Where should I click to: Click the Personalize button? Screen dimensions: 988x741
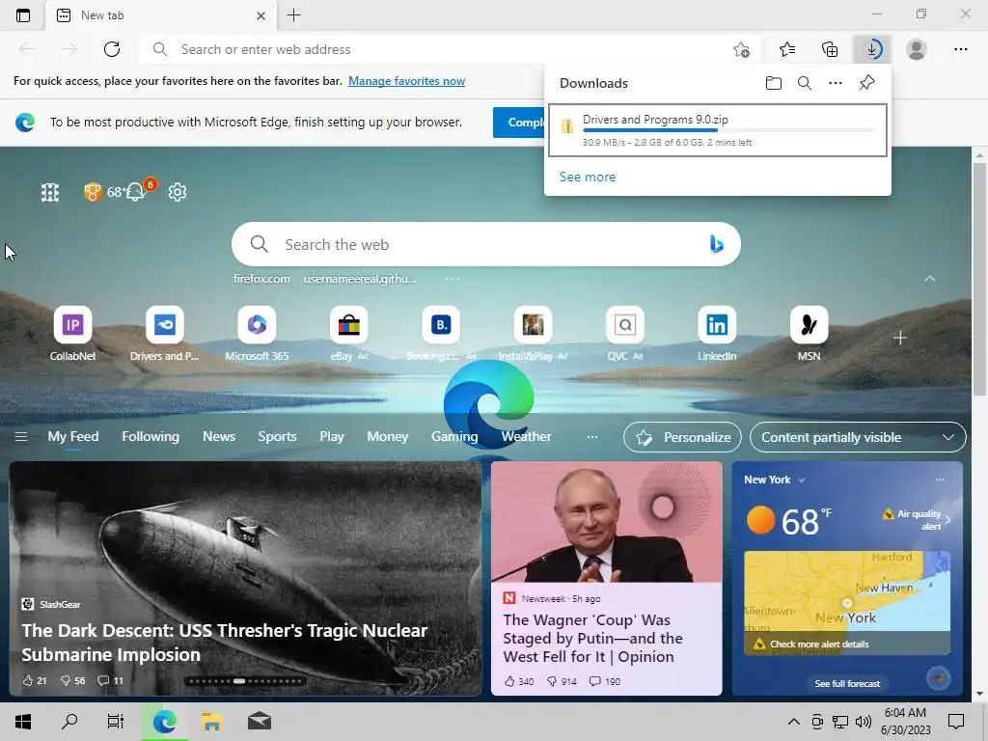(682, 437)
